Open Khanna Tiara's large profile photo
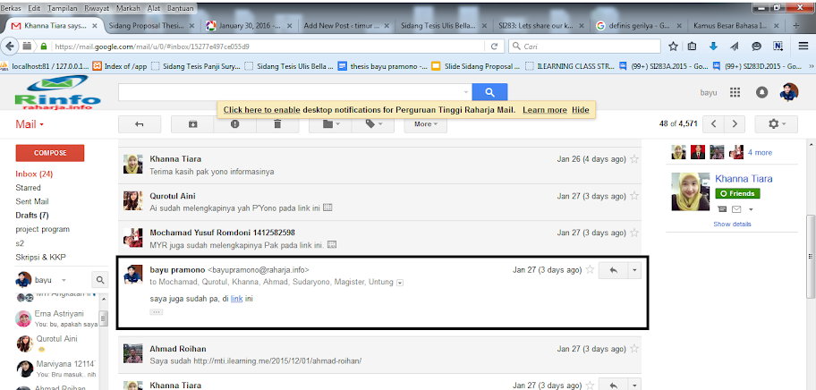 click(691, 192)
